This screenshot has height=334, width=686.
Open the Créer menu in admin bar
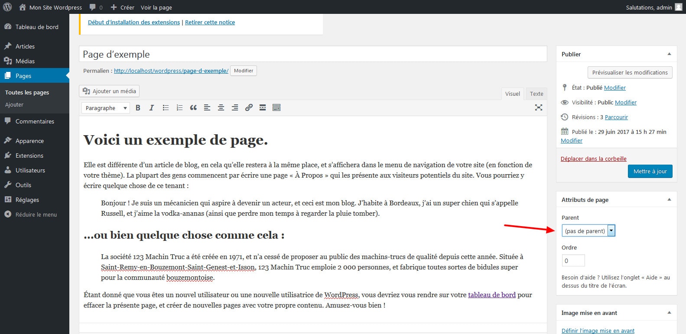123,7
